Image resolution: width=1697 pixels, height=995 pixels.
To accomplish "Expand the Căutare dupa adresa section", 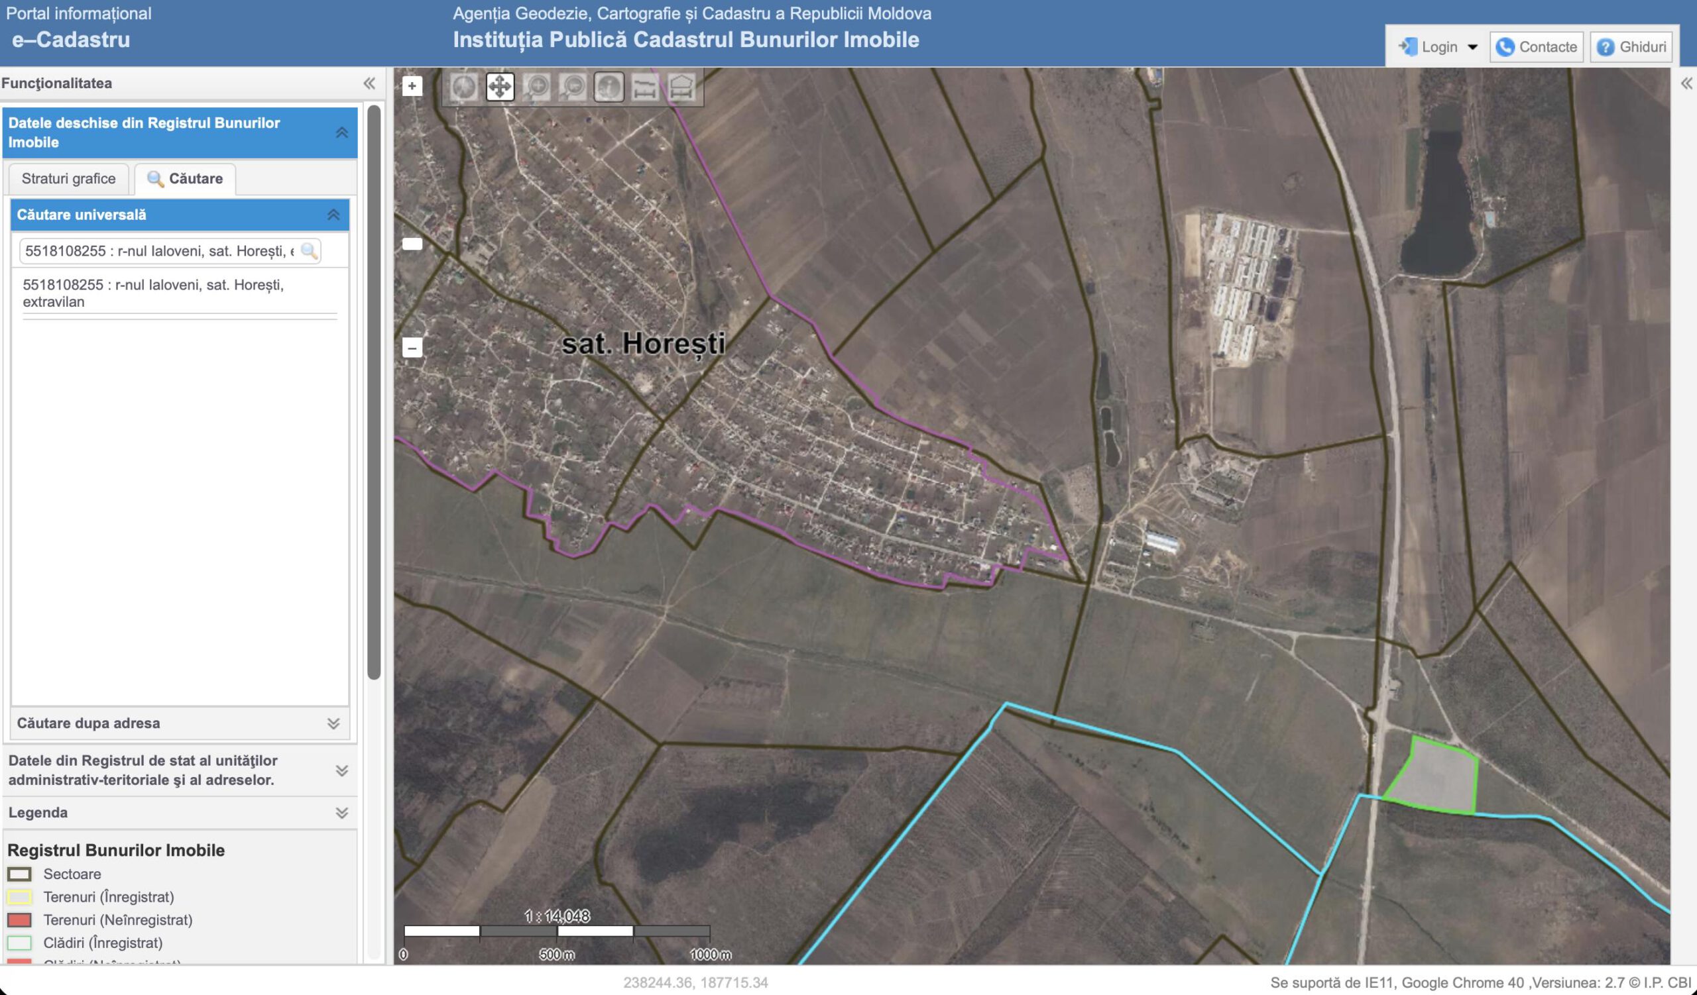I will 333,723.
